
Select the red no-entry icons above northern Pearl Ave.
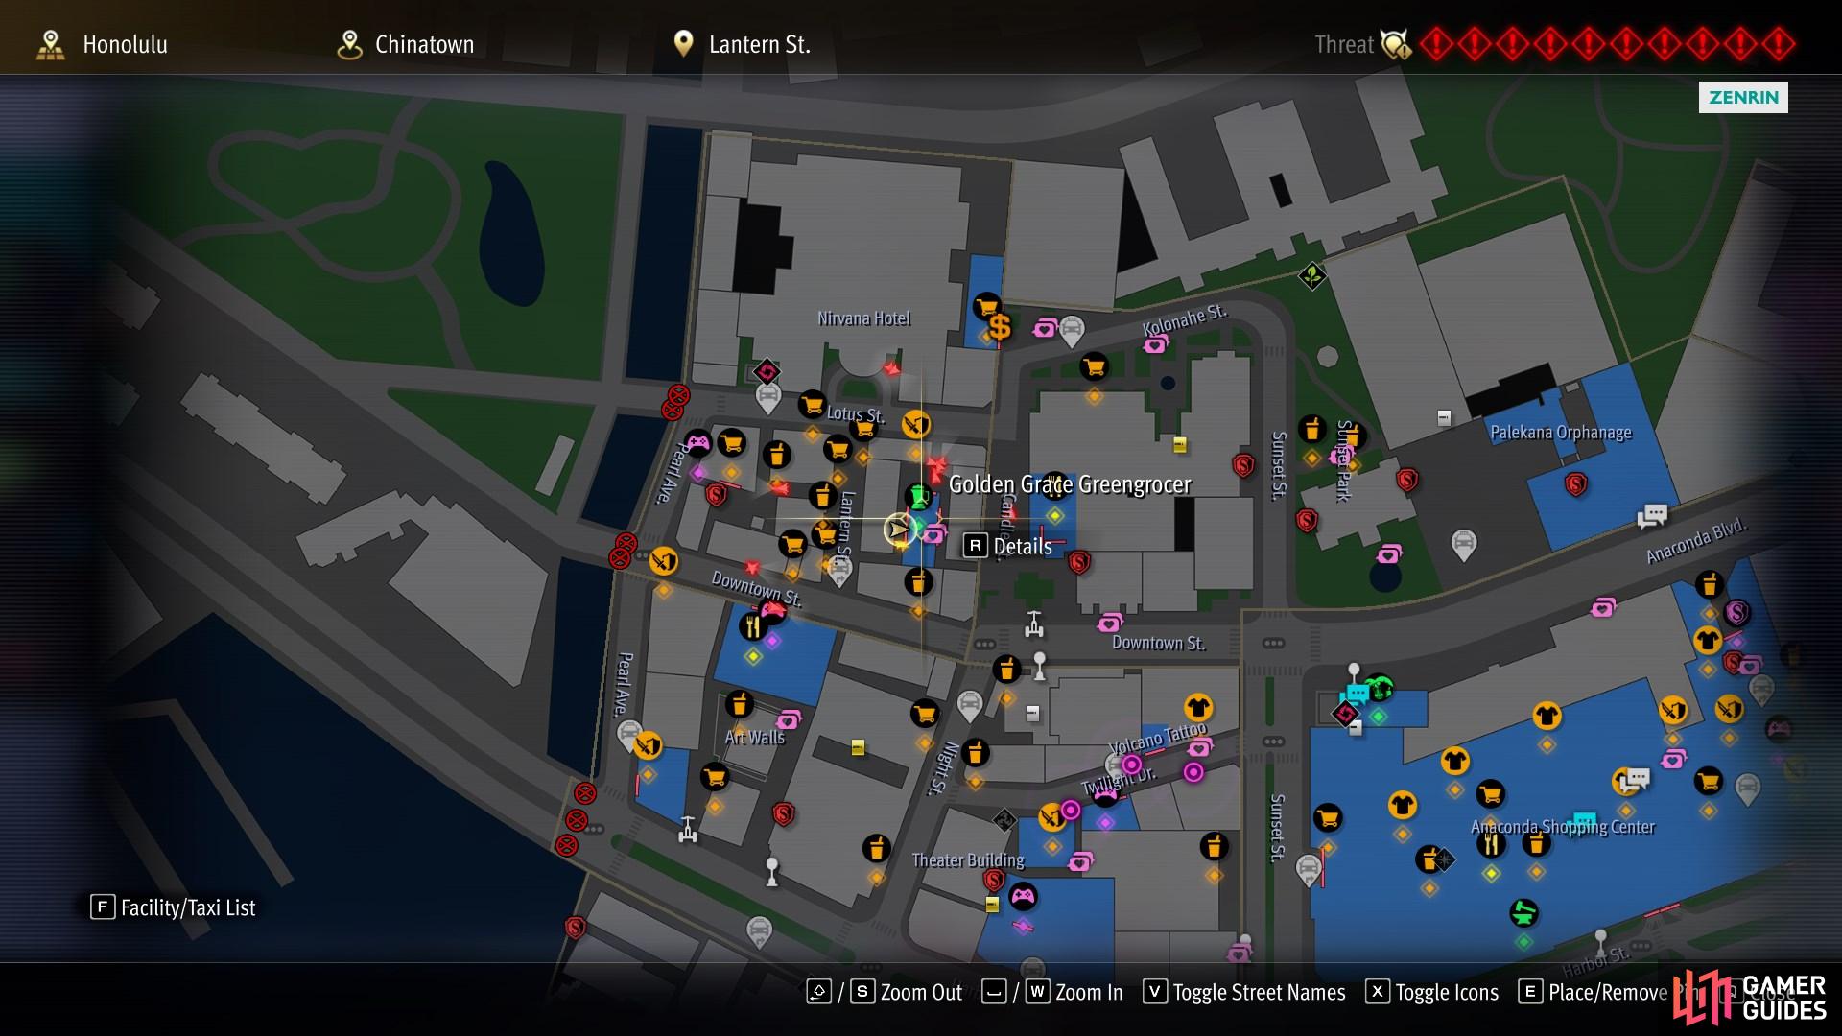click(675, 402)
